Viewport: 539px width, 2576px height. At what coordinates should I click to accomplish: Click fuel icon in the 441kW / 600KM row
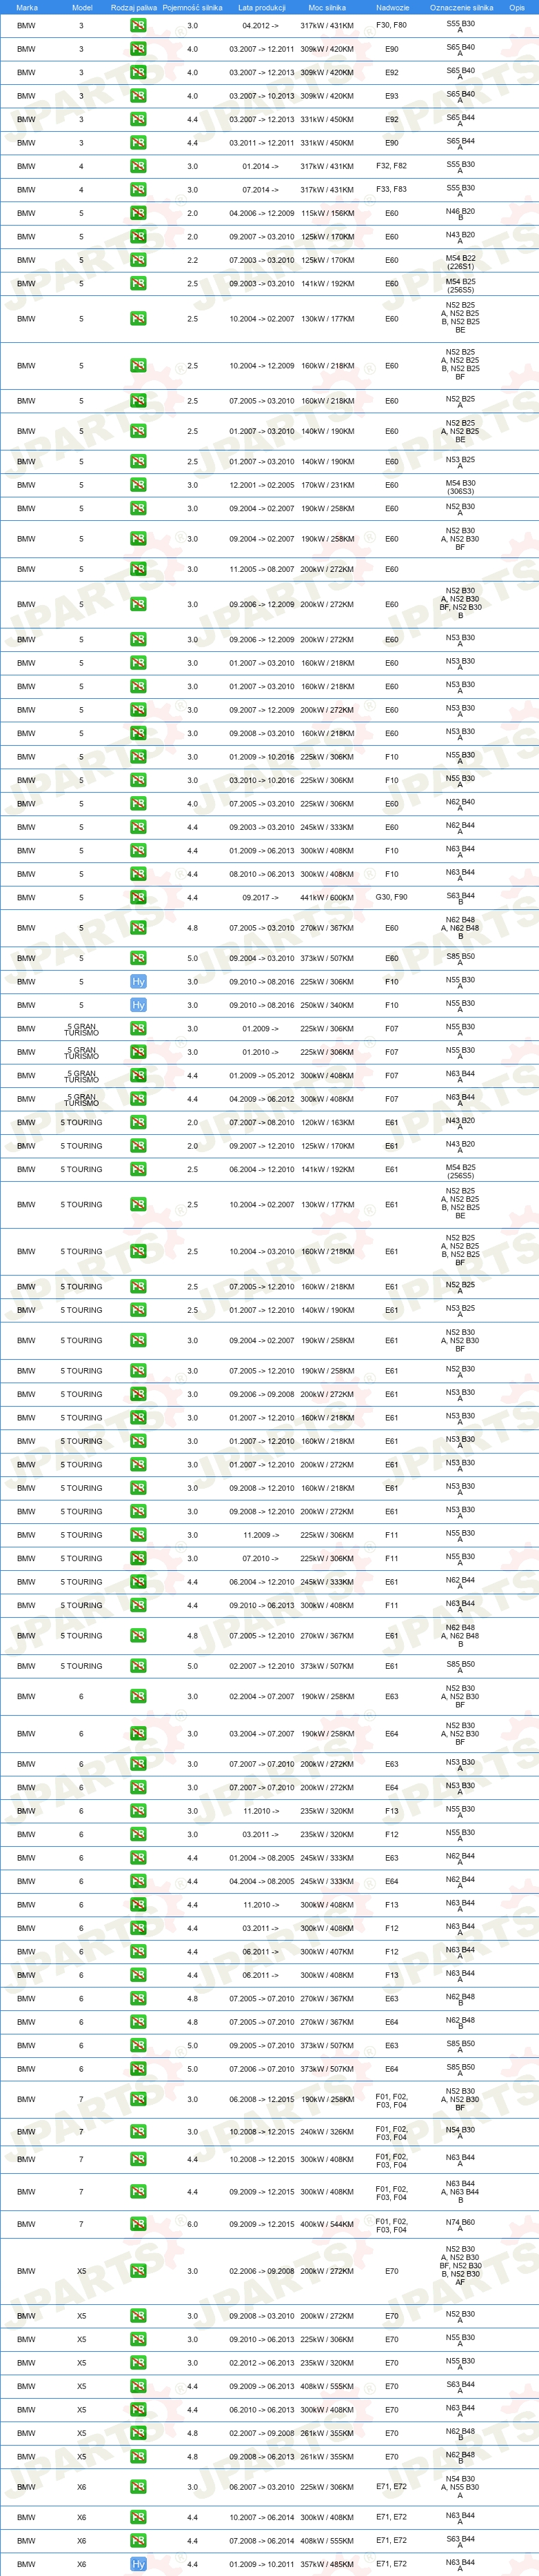(138, 897)
